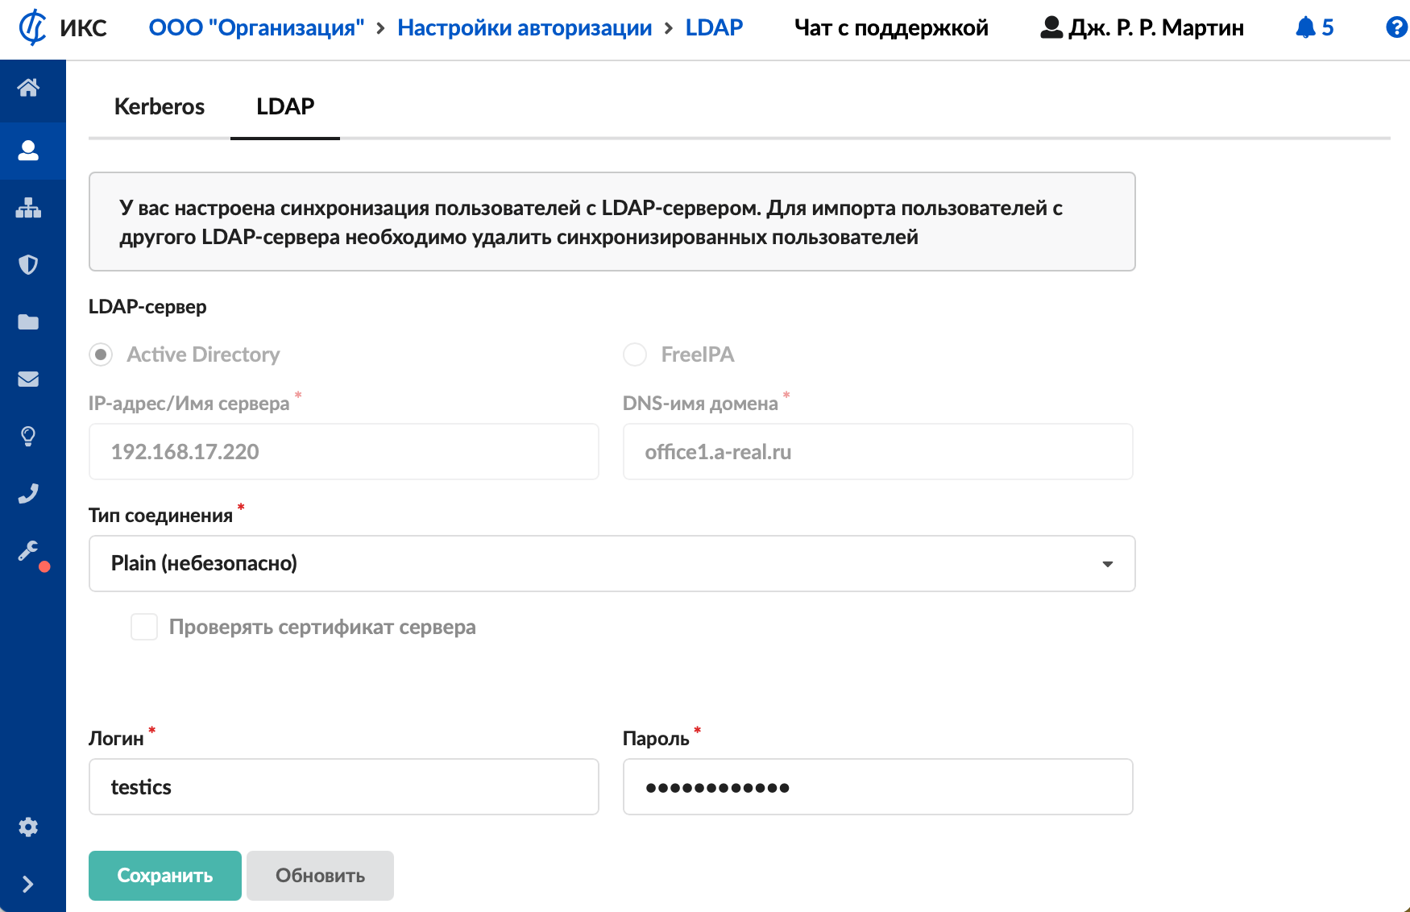The image size is (1410, 912).
Task: Select the LDAP tab
Action: 285,106
